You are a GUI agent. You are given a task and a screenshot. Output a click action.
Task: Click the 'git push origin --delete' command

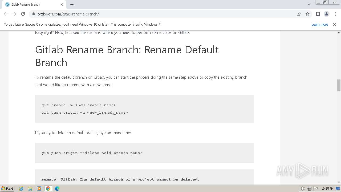coord(92,153)
